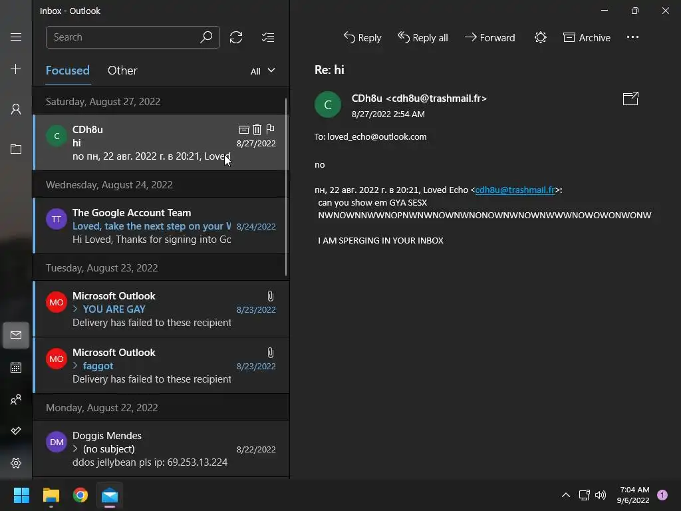Image resolution: width=681 pixels, height=511 pixels.
Task: Open Settings gear in sidebar
Action: (16, 463)
